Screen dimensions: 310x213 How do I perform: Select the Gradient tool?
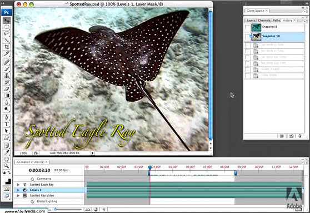point(7,96)
